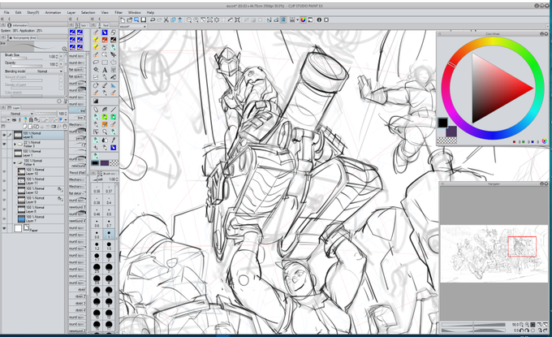This screenshot has height=337, width=552.
Task: Click the Undo arrow in the command bar
Action: click(153, 20)
